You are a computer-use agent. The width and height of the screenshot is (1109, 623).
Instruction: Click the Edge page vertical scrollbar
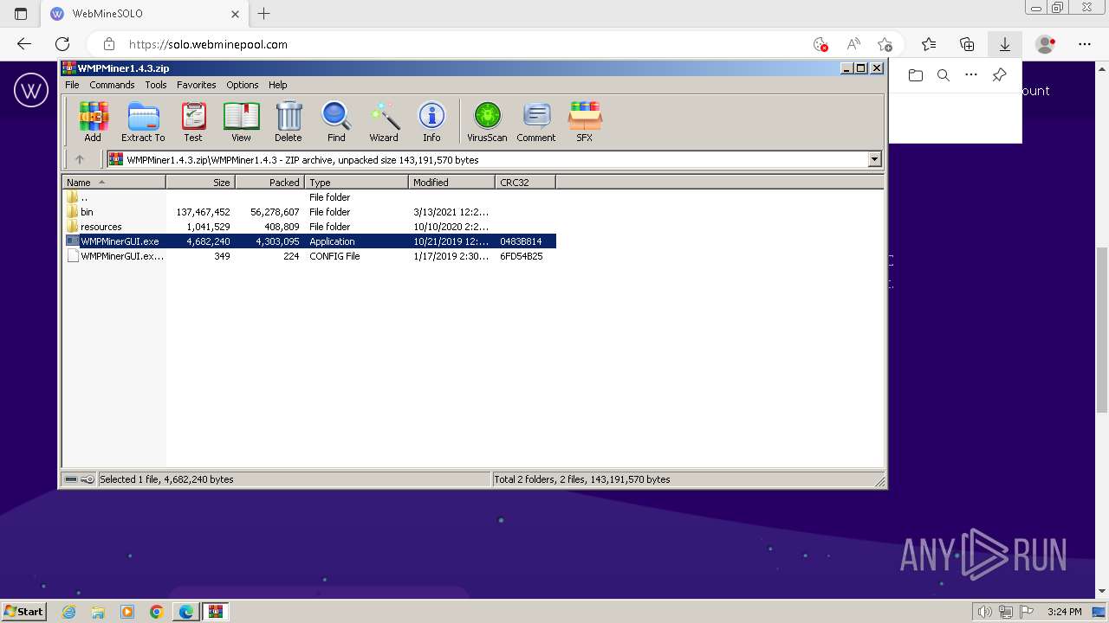coord(1102,329)
